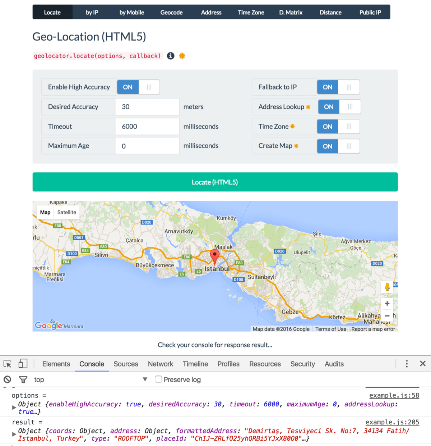Expand the result Object in the console
The width and height of the screenshot is (431, 446).
pos(14,434)
